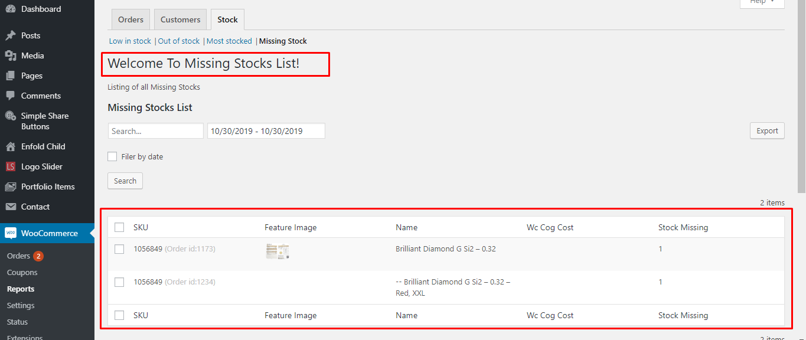Open the date range picker field

pos(266,131)
